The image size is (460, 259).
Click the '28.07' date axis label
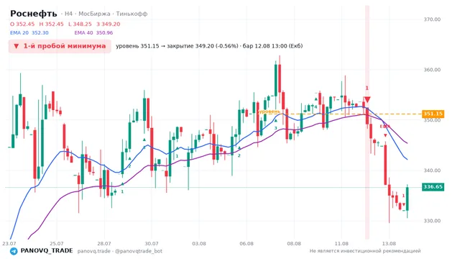click(x=104, y=244)
